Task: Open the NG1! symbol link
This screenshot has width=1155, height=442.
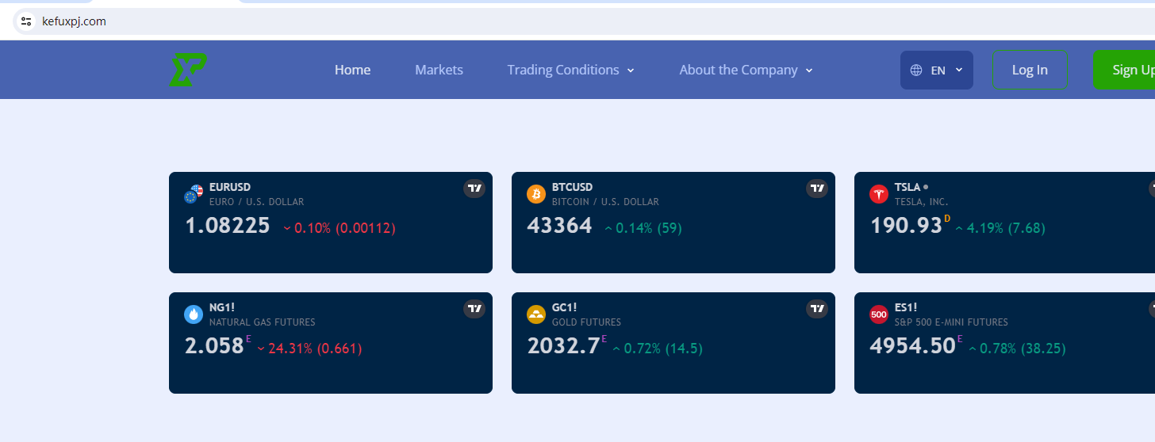Action: coord(221,307)
